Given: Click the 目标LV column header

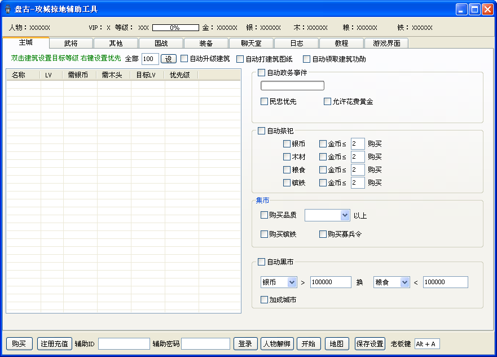Looking at the screenshot, I should point(148,75).
